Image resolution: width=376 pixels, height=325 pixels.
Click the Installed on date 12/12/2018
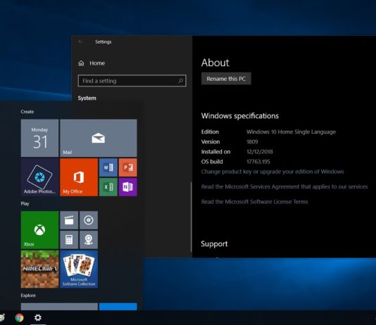click(260, 152)
